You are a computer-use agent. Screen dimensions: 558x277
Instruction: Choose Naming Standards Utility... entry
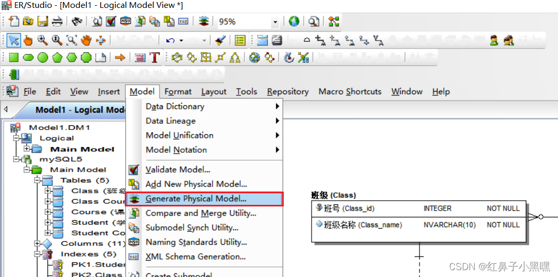tap(204, 242)
